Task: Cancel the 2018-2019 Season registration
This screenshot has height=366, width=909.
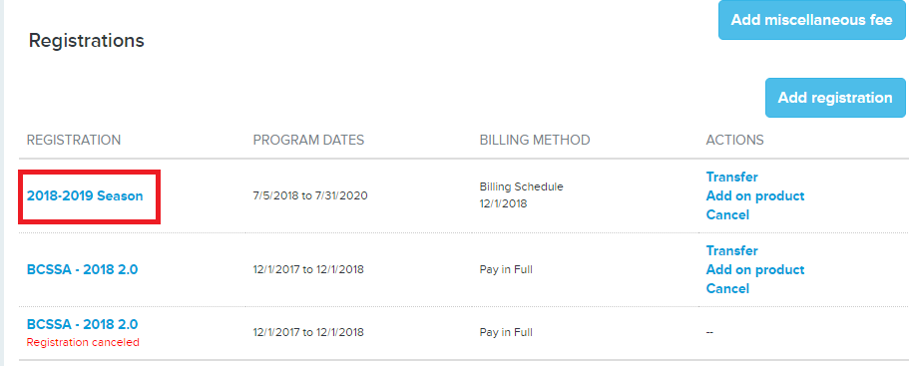Action: click(x=727, y=214)
